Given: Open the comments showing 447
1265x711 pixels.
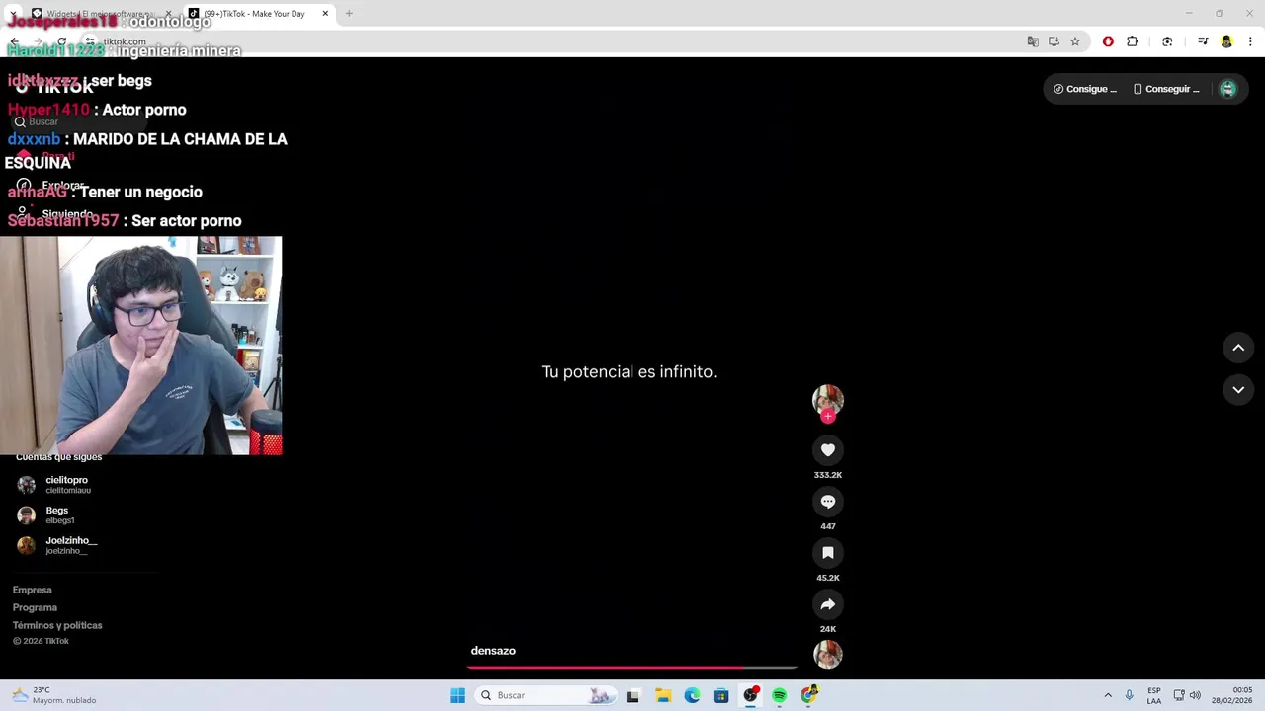Looking at the screenshot, I should coord(828,502).
